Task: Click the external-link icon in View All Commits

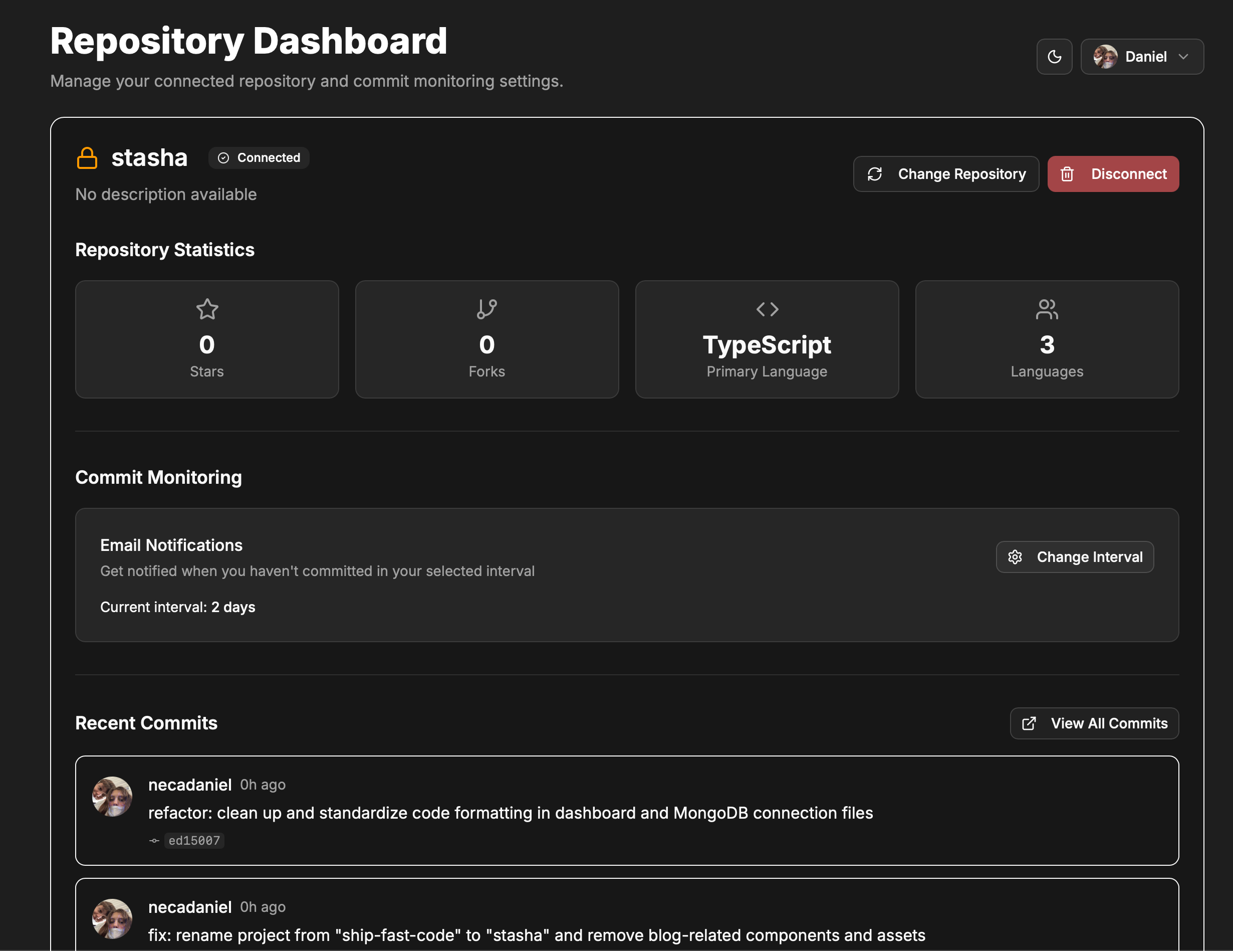Action: click(1029, 723)
